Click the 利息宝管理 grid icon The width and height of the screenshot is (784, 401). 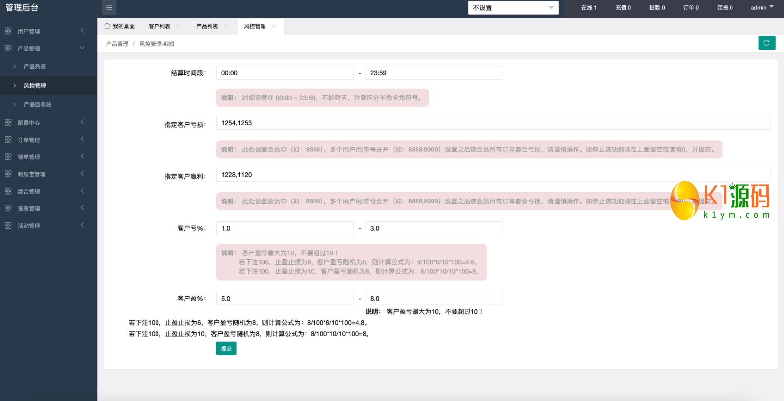pyautogui.click(x=8, y=174)
